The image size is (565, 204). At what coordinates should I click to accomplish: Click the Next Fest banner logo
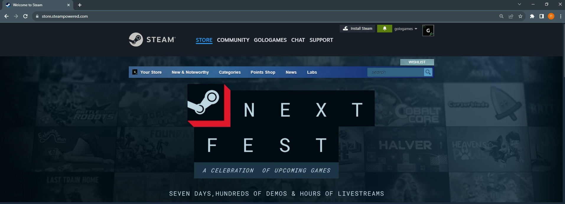(x=281, y=131)
